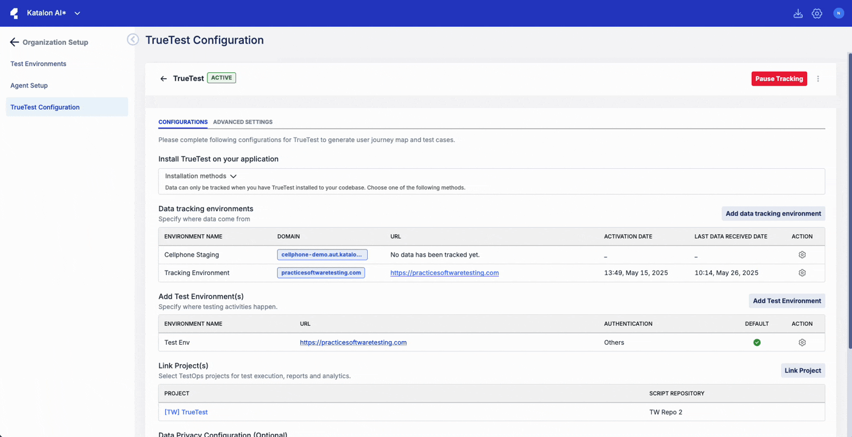Screen dimensions: 852x437
Task: Click Others authentication cell
Action: click(x=614, y=342)
